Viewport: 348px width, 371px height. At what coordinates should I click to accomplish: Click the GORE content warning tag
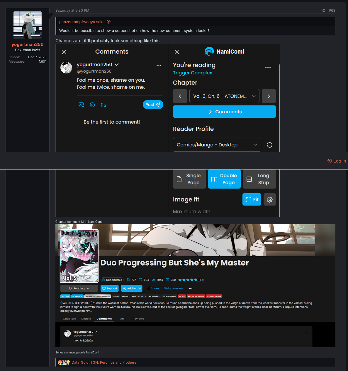pos(182,296)
